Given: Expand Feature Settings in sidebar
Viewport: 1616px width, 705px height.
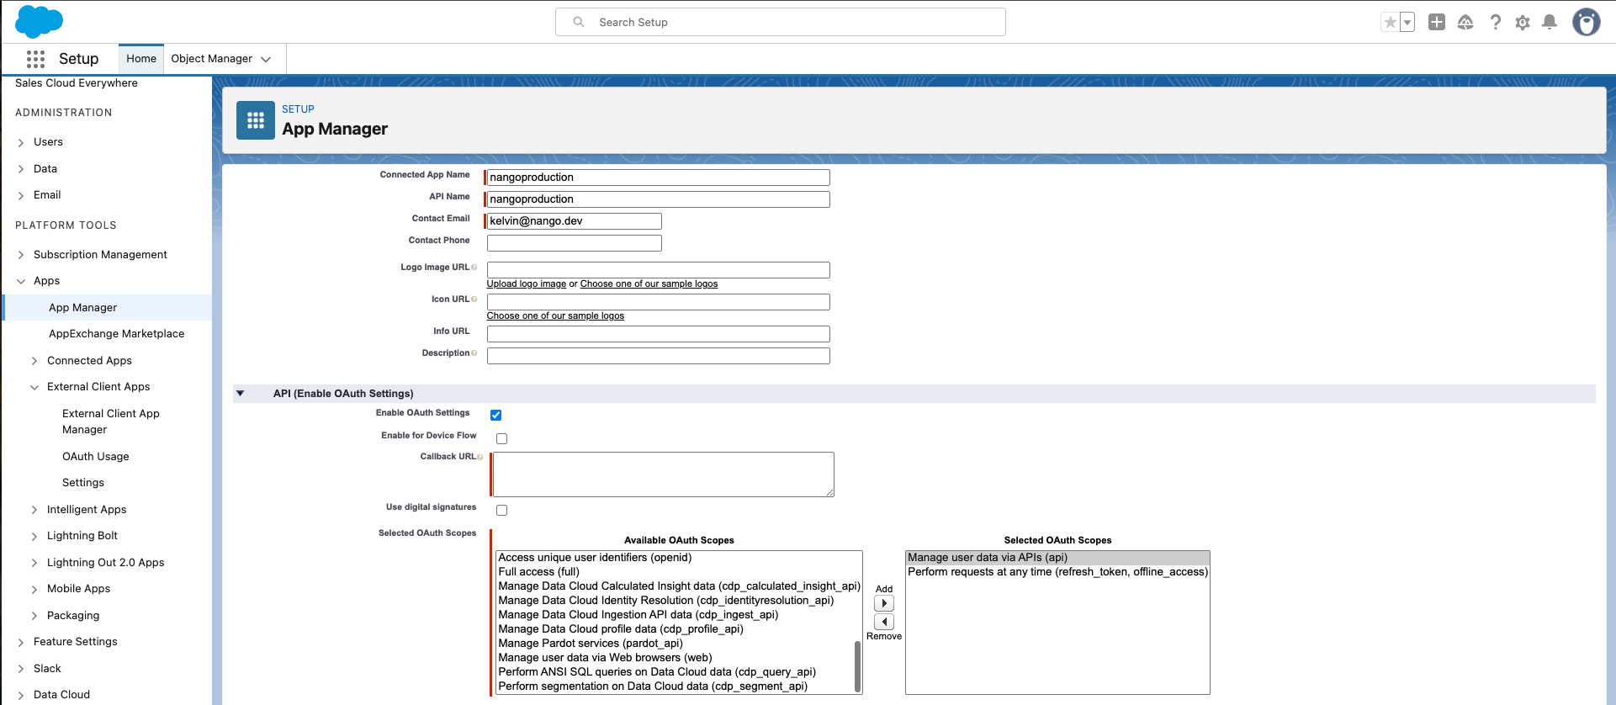Looking at the screenshot, I should point(21,643).
